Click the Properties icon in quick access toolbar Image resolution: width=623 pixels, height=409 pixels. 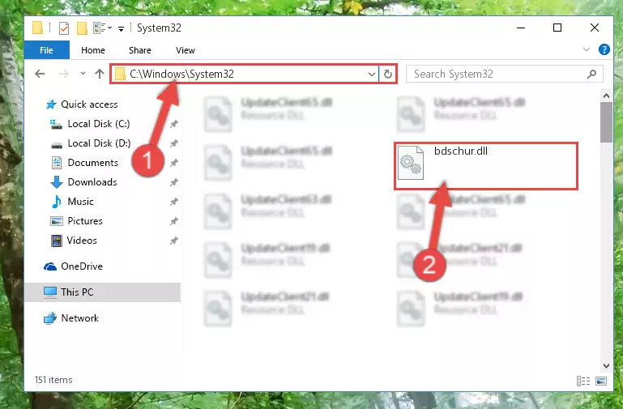(63, 28)
